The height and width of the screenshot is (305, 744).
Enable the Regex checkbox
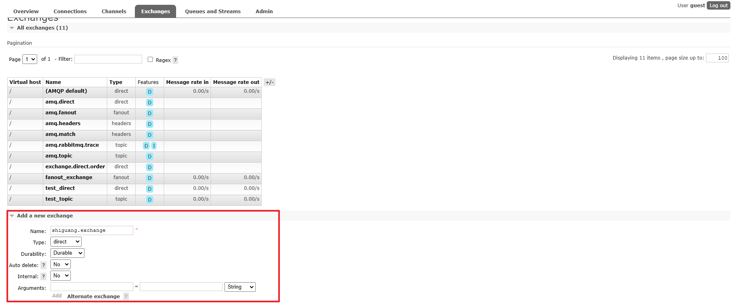click(x=150, y=59)
